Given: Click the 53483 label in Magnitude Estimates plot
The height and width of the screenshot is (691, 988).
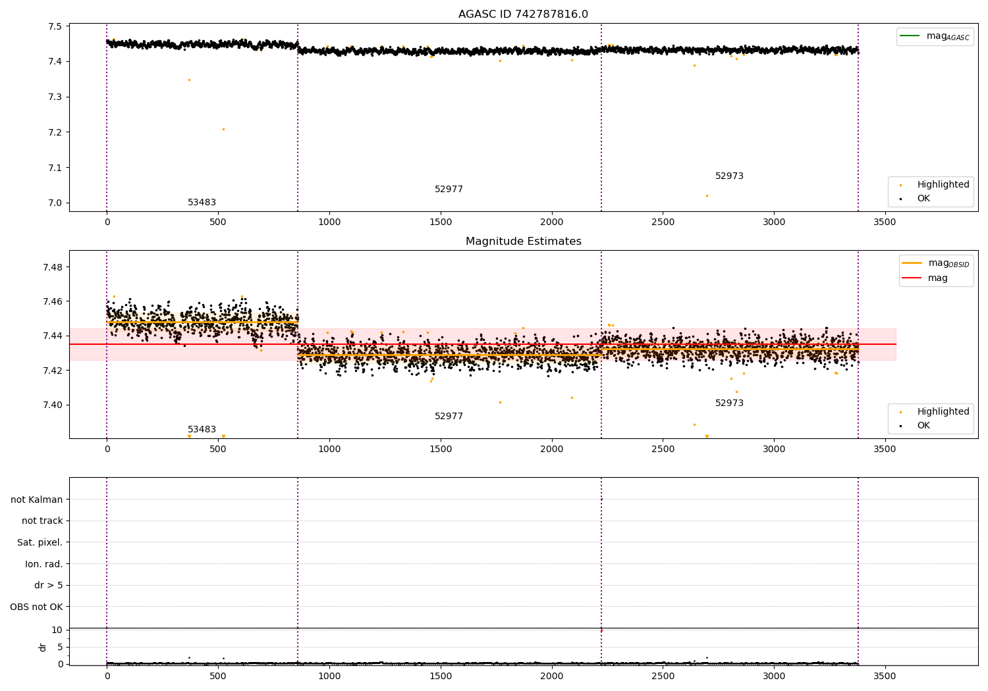Looking at the screenshot, I should coord(202,430).
